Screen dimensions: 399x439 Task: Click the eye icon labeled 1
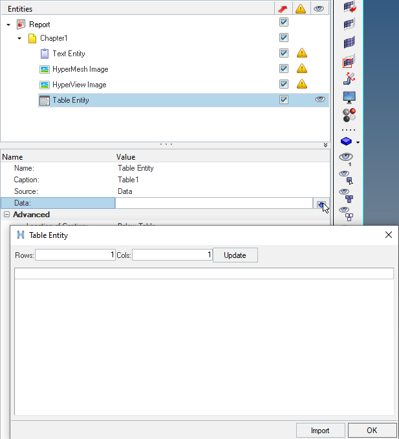tap(346, 159)
